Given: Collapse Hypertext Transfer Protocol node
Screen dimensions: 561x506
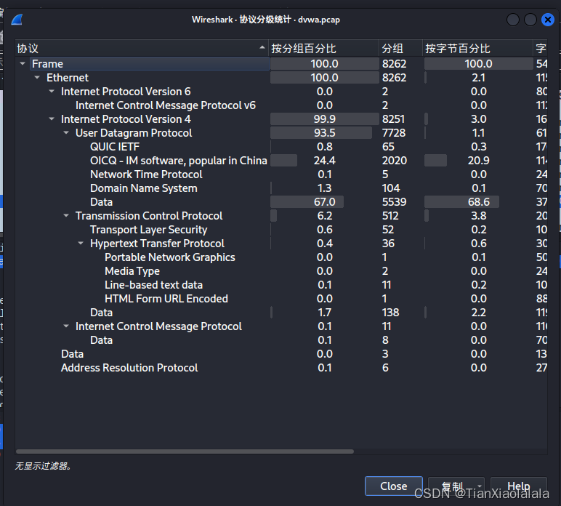Looking at the screenshot, I should (x=81, y=244).
